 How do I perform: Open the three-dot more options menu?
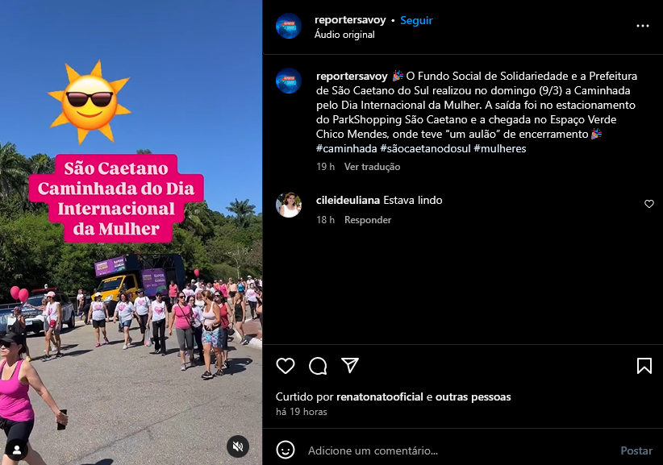tap(643, 26)
